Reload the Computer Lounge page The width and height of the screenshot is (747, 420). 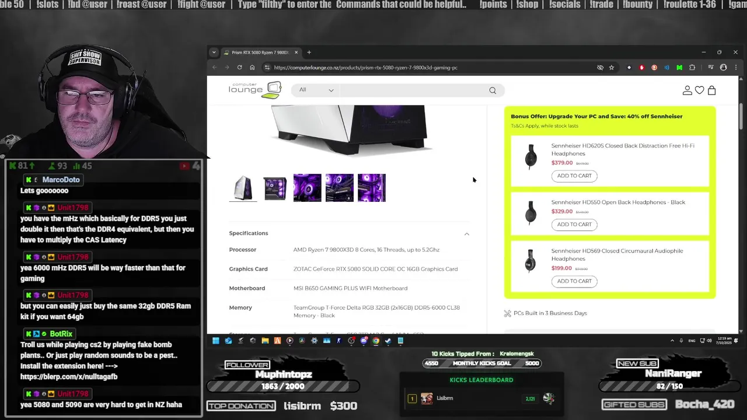tap(239, 68)
